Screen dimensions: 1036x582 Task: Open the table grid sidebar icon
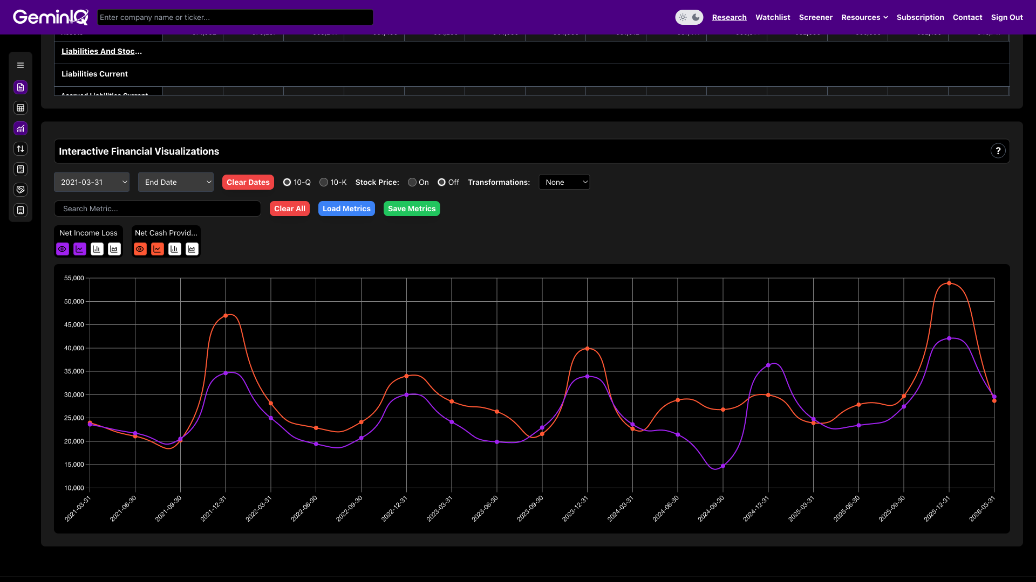(21, 108)
